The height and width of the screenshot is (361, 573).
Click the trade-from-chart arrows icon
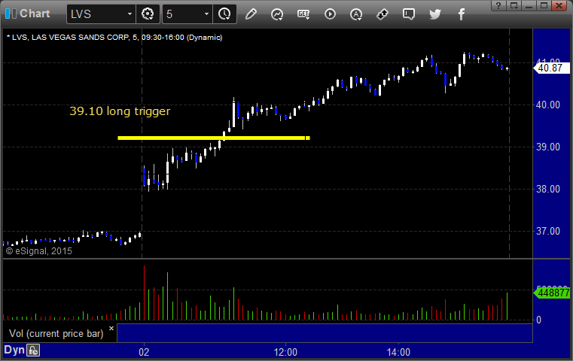point(383,14)
